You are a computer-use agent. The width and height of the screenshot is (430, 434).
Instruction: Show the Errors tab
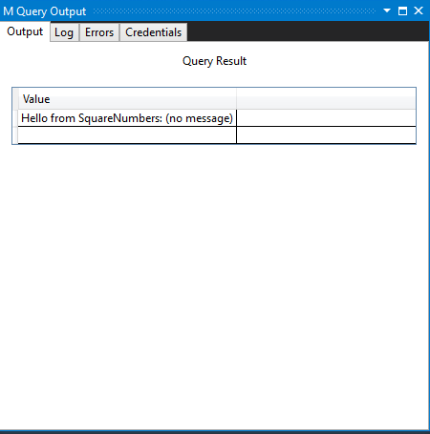(99, 32)
